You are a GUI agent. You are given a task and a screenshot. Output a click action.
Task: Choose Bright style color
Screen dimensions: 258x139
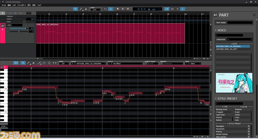(243, 112)
